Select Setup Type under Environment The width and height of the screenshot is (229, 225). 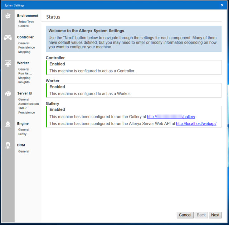pyautogui.click(x=26, y=22)
